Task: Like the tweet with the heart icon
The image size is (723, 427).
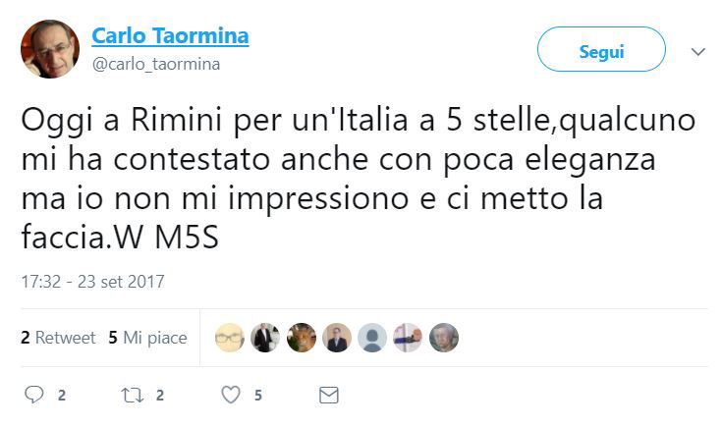Action: coord(230,395)
